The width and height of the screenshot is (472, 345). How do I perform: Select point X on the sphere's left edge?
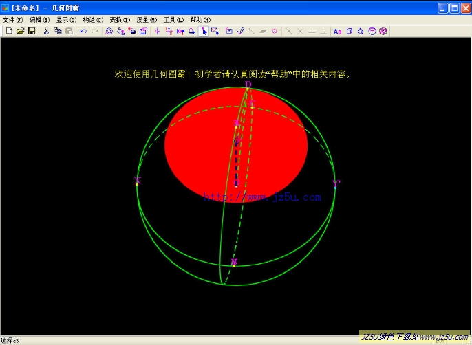click(137, 184)
